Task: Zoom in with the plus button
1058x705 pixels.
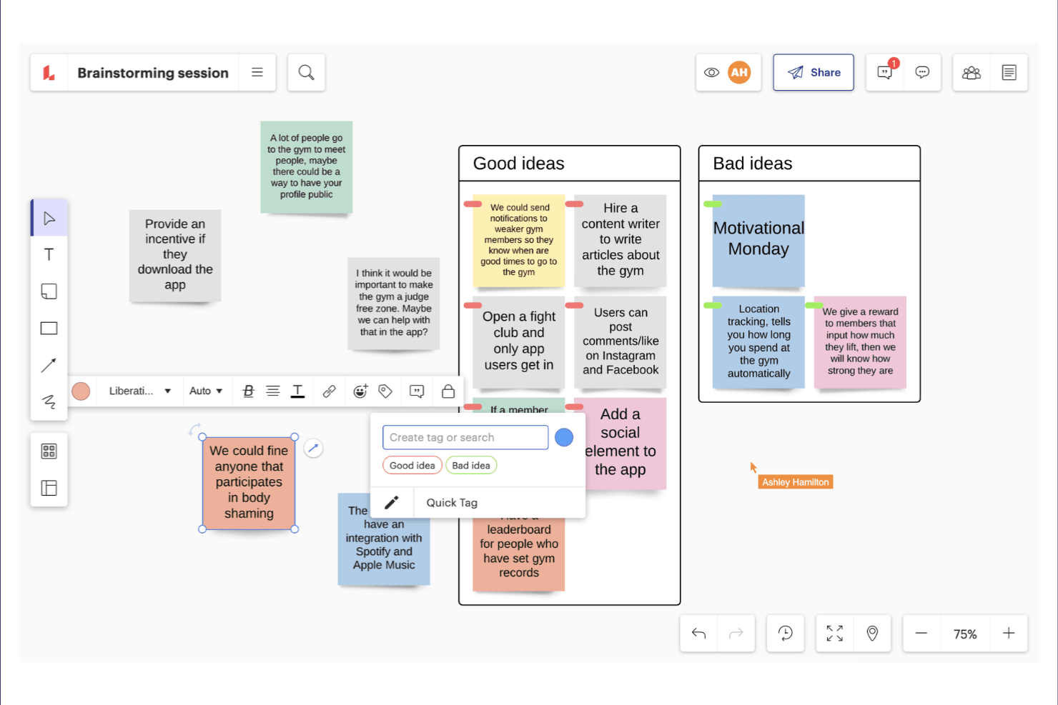Action: (1009, 633)
